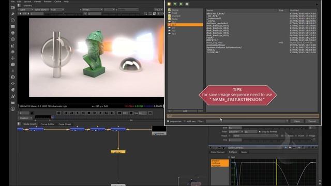Toggle the invert mask checkbox
Image resolution: width=331 pixels, height=186 pixels.
pyautogui.click(x=296, y=136)
